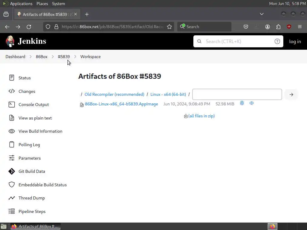The image size is (307, 230).
Task: Click the clock Mon Jun 10, 5:18 PM
Action: (287, 4)
